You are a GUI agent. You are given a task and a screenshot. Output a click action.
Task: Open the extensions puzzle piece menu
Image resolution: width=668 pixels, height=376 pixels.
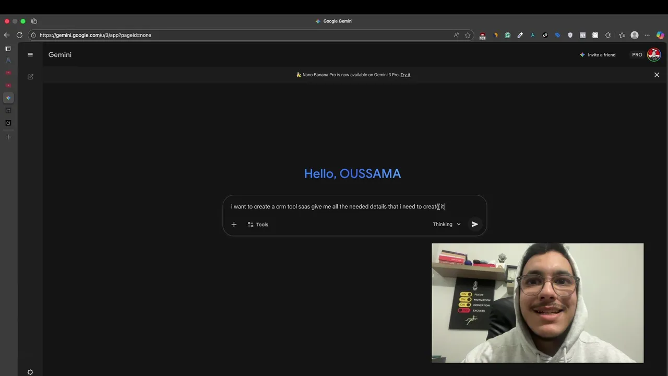(608, 35)
